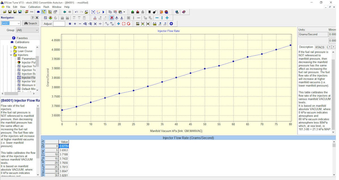Toggle the highlighted red X chart button

pyautogui.click(x=112, y=18)
